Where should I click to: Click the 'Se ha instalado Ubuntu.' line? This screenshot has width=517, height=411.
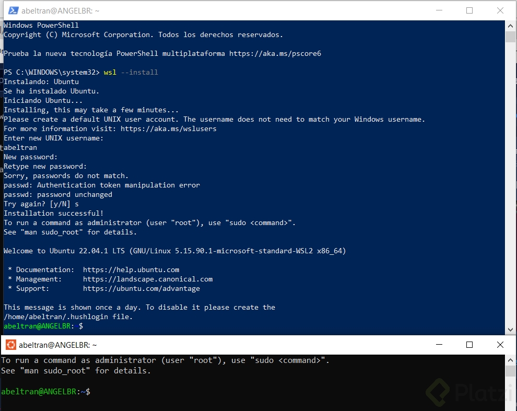(x=51, y=91)
